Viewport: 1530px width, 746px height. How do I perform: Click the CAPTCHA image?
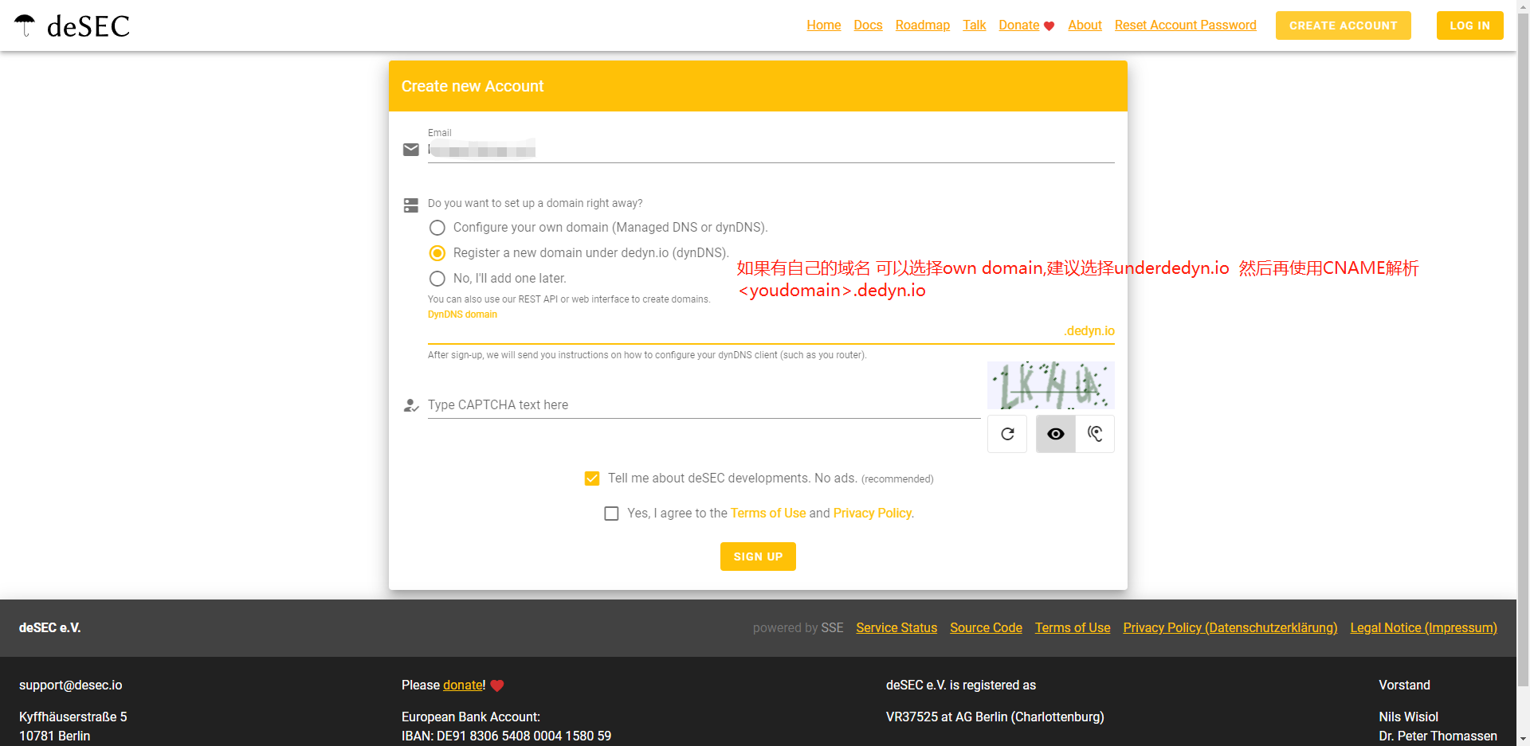(x=1050, y=385)
